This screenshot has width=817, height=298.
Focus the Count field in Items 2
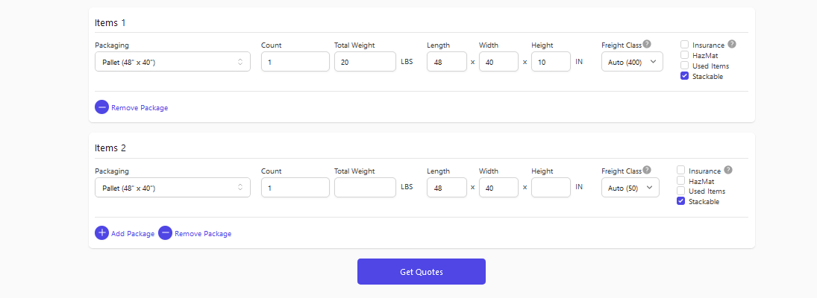295,187
